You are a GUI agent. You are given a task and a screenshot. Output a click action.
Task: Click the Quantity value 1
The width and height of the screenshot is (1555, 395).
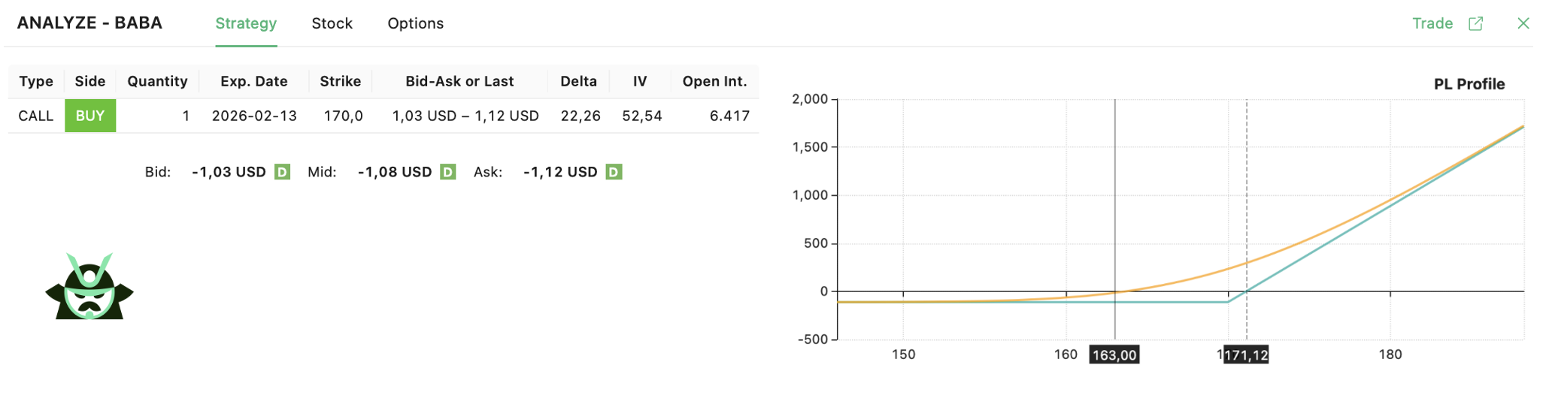tap(186, 116)
